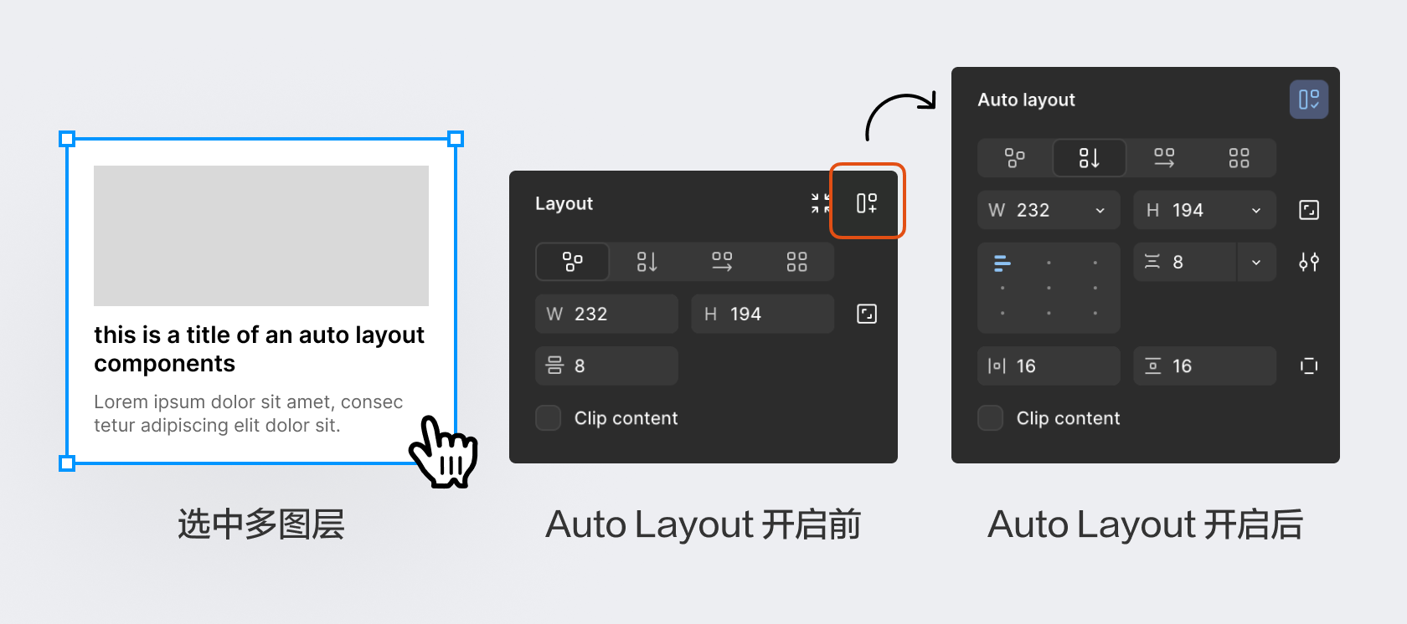Select freeform flow in Auto layout panel

pos(1014,158)
